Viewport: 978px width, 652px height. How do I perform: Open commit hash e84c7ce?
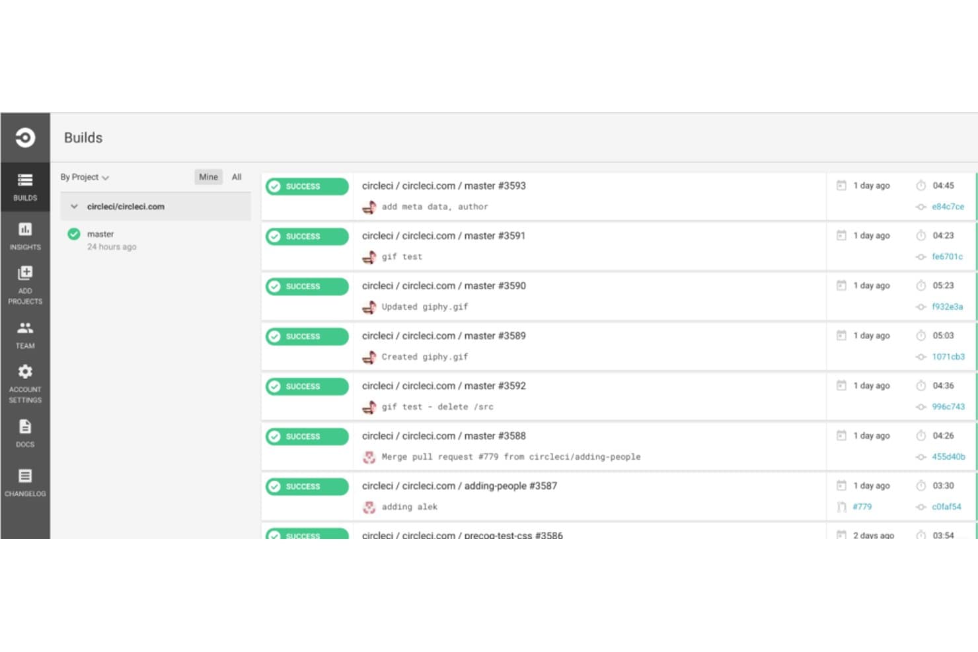pyautogui.click(x=948, y=207)
